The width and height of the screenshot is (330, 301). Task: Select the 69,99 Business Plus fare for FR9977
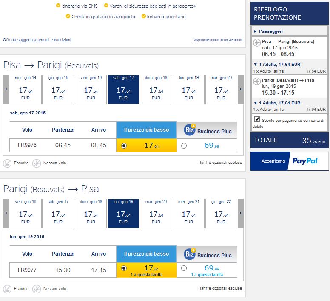click(x=184, y=268)
